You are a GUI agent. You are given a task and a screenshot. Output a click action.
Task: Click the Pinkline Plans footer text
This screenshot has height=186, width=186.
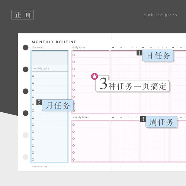(x=39, y=167)
